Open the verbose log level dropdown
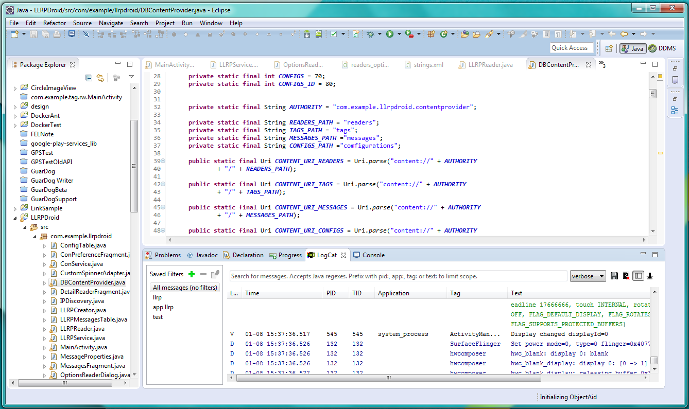The height and width of the screenshot is (409, 689). 588,276
